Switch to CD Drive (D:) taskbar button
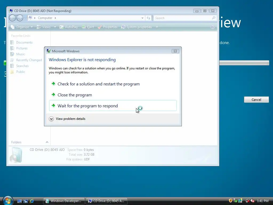 coord(107,201)
